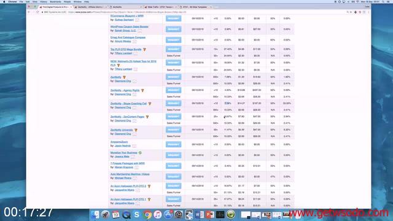This screenshot has height=221, width=393.
Task: Click Sales Funnel text under ZenNotify row
Action: point(173,83)
